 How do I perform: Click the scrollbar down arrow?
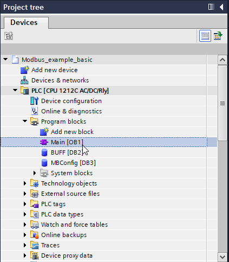point(223,257)
